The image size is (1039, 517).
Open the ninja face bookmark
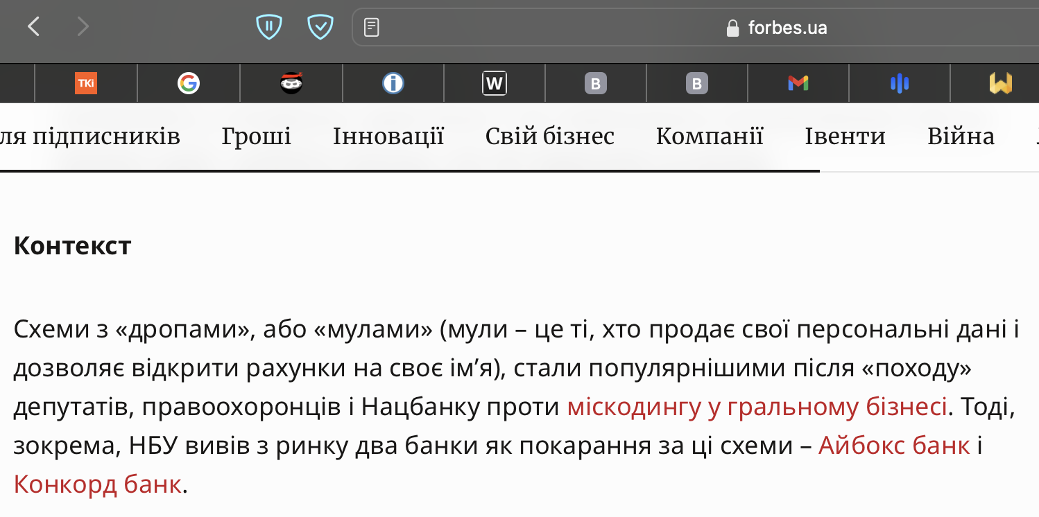point(291,84)
